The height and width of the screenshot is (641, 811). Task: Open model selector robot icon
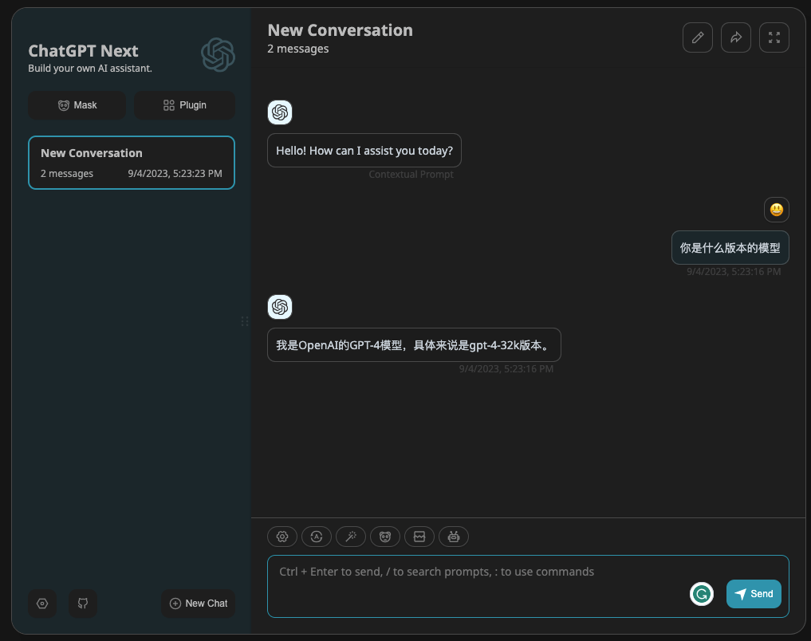click(454, 537)
